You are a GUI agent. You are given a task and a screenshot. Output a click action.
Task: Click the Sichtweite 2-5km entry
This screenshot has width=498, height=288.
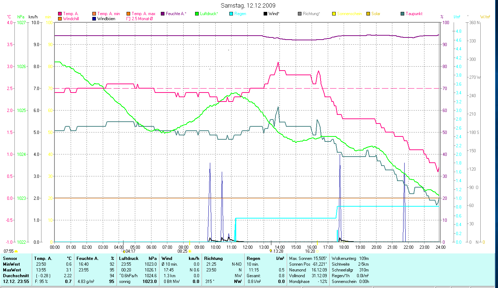[351, 264]
